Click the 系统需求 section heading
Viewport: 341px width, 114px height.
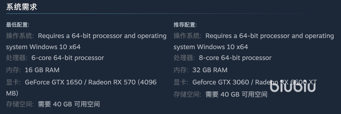tap(21, 7)
